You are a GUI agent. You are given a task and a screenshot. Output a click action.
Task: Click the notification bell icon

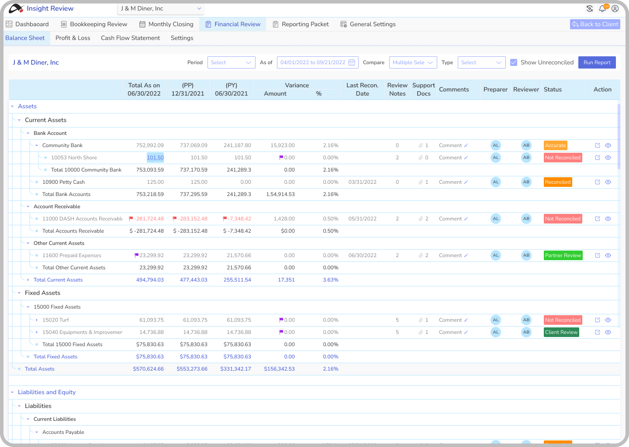point(602,9)
